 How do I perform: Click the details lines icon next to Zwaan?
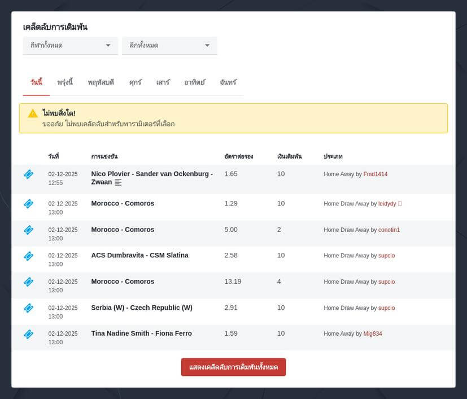(x=118, y=182)
